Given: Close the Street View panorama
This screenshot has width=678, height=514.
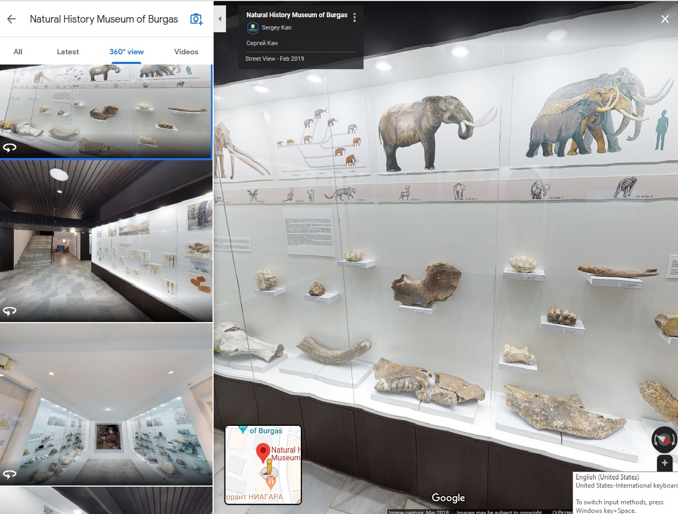Looking at the screenshot, I should pyautogui.click(x=665, y=19).
